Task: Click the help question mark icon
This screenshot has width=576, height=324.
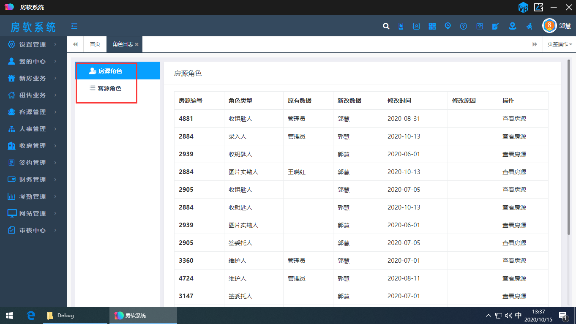Action: (464, 26)
